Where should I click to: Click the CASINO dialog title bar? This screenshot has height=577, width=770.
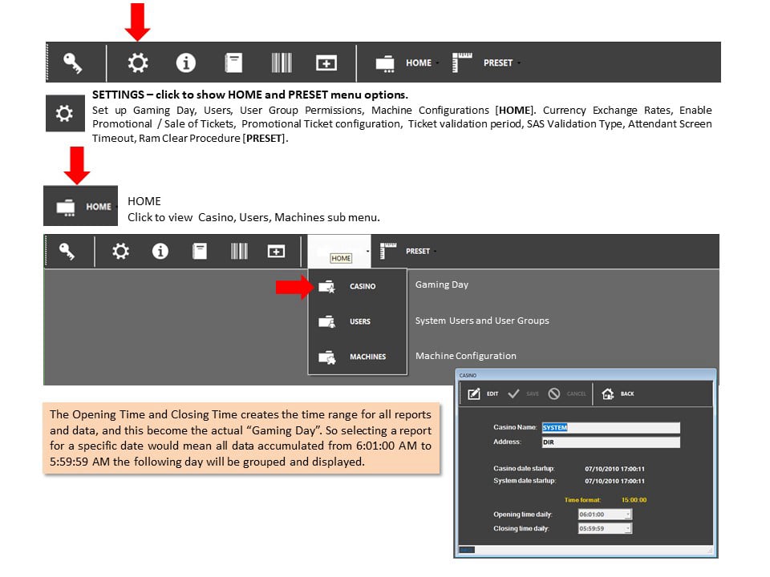tap(586, 375)
